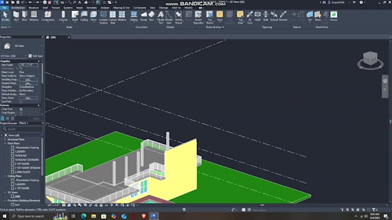Image resolution: width=392 pixels, height=220 pixels.
Task: Collapse the 3D Views tree node
Action: pyautogui.click(x=5, y=192)
